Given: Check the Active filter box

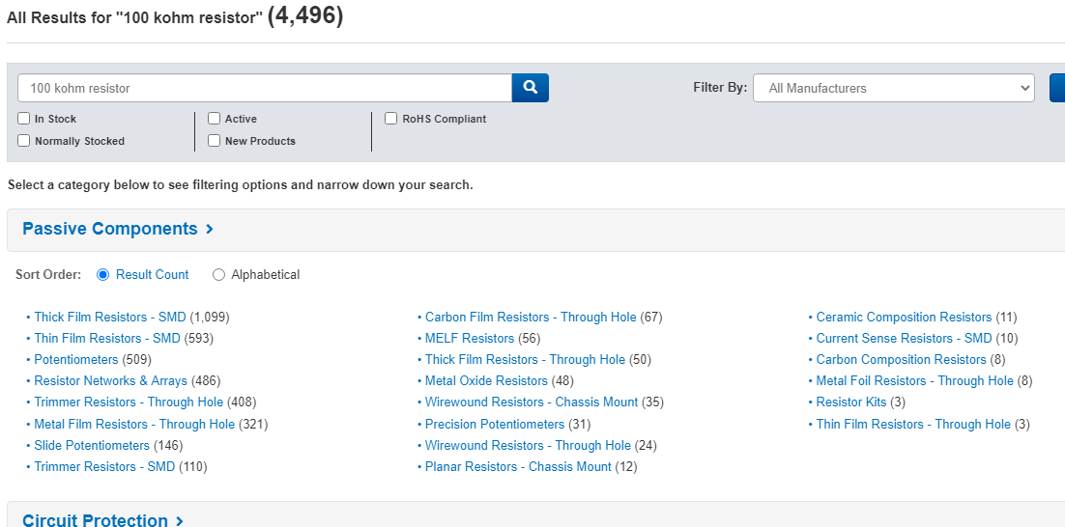Looking at the screenshot, I should (214, 119).
